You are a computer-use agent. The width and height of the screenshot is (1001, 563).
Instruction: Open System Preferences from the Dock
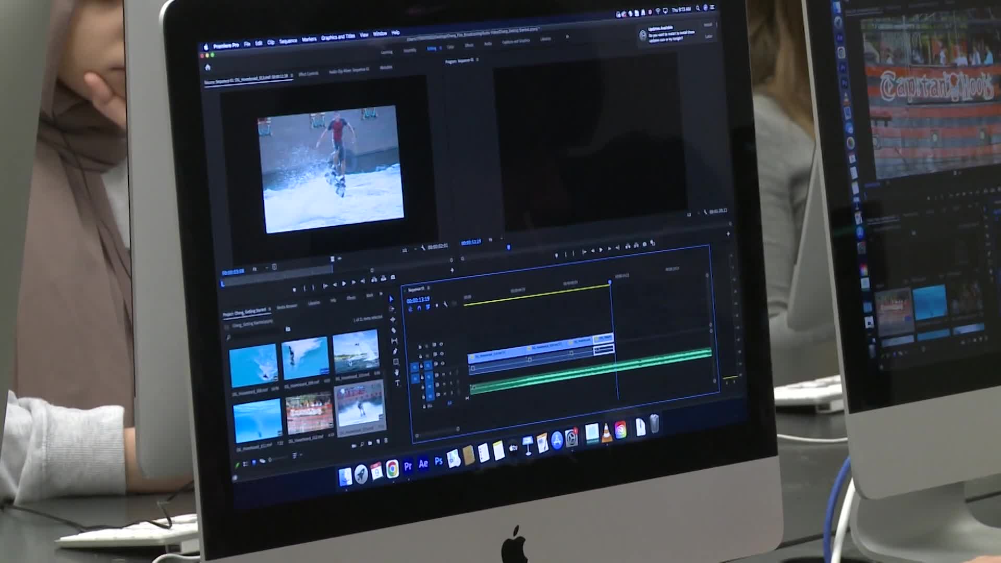pyautogui.click(x=572, y=438)
